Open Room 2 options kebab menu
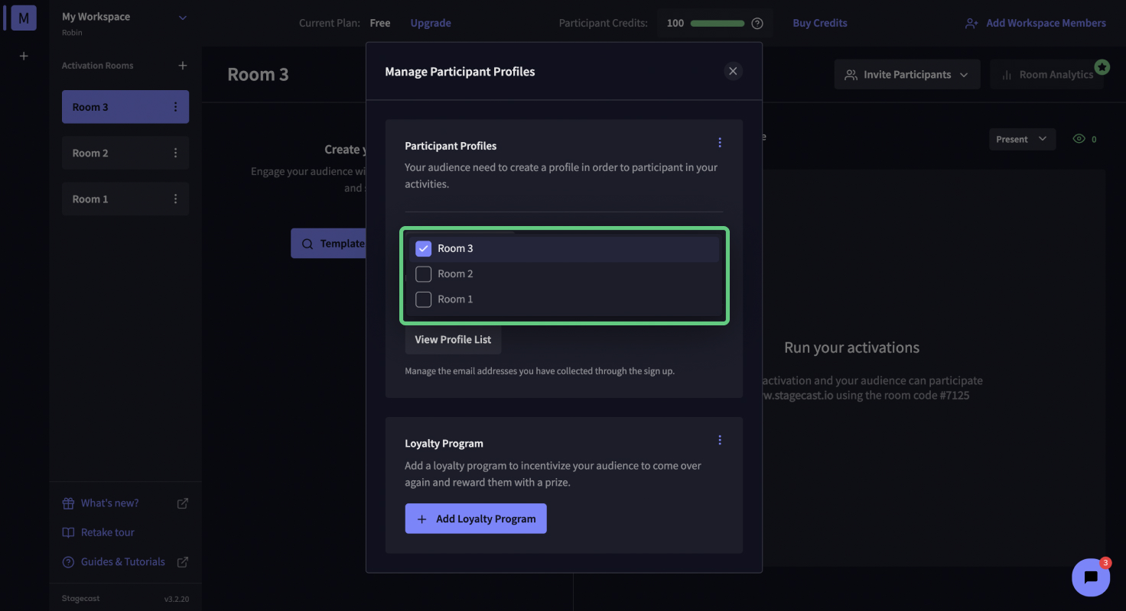The height and width of the screenshot is (611, 1126). pos(175,153)
